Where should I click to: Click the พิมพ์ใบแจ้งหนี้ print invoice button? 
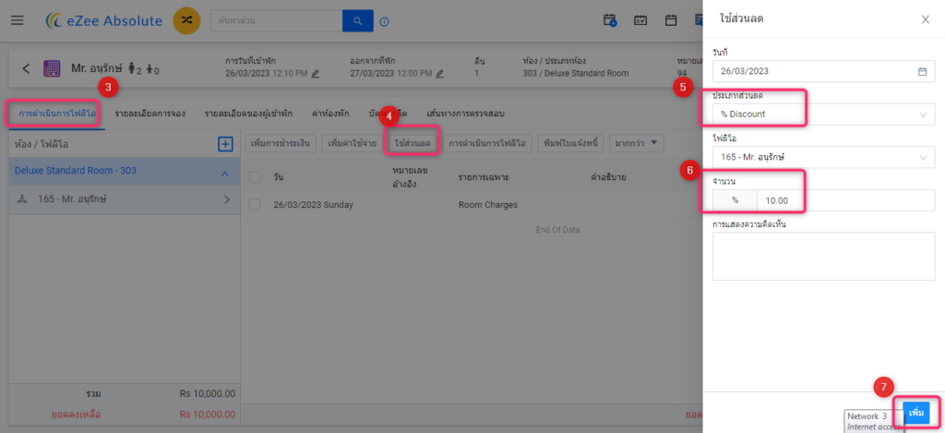[570, 143]
